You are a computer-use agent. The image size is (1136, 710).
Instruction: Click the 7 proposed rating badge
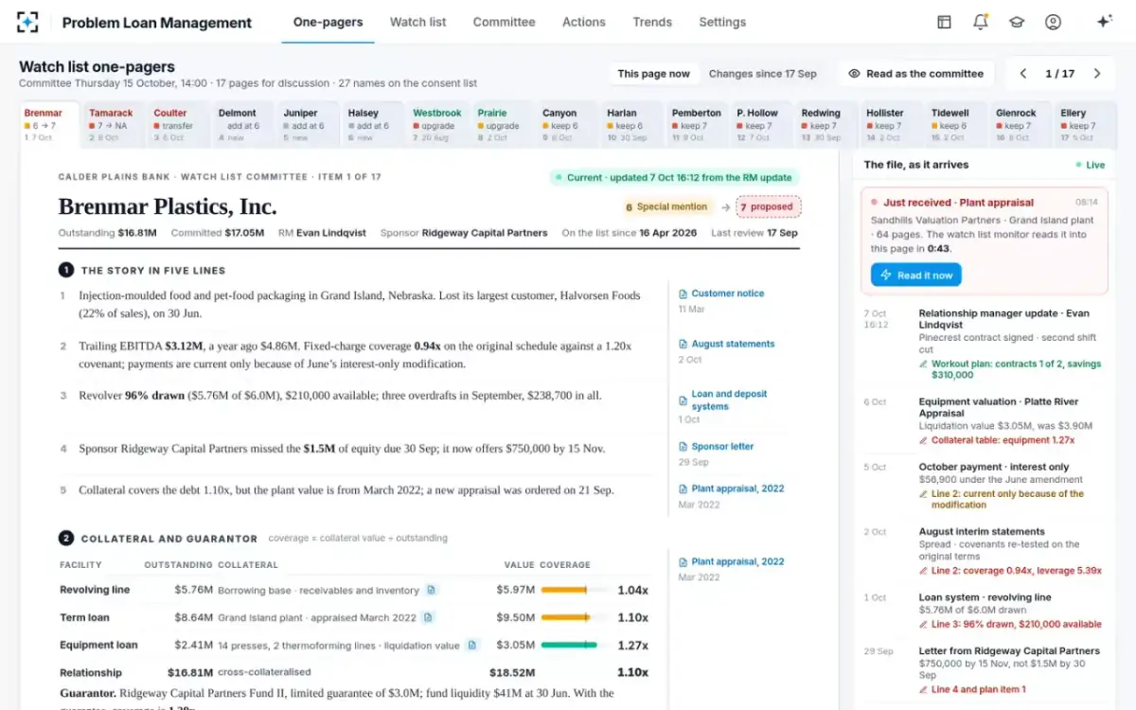[768, 206]
